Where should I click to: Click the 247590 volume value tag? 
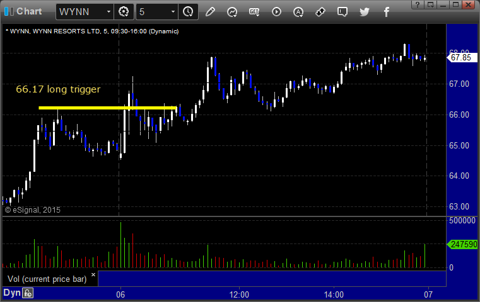click(462, 244)
